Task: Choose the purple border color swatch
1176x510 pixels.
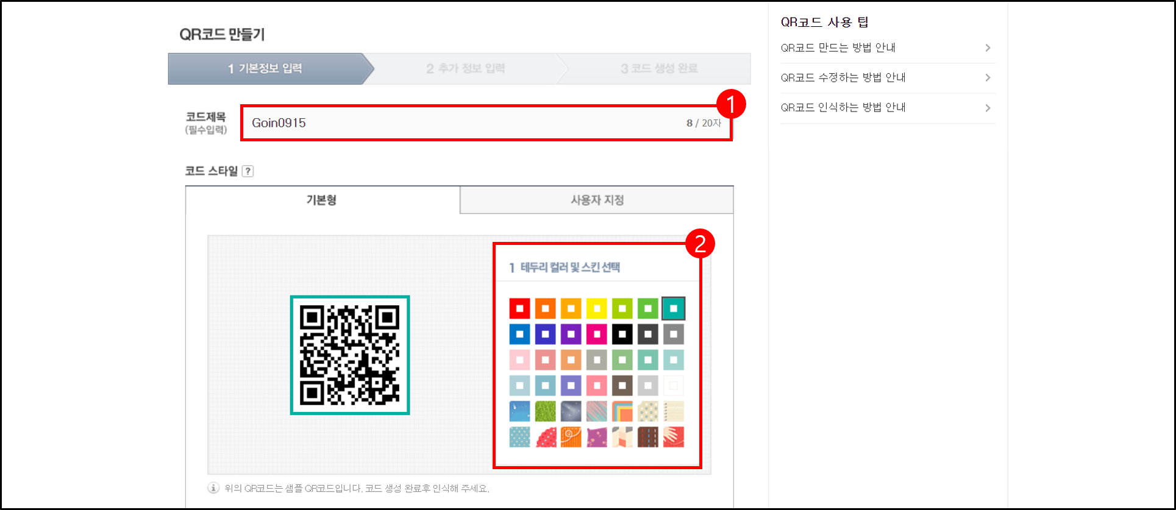Action: 571,334
